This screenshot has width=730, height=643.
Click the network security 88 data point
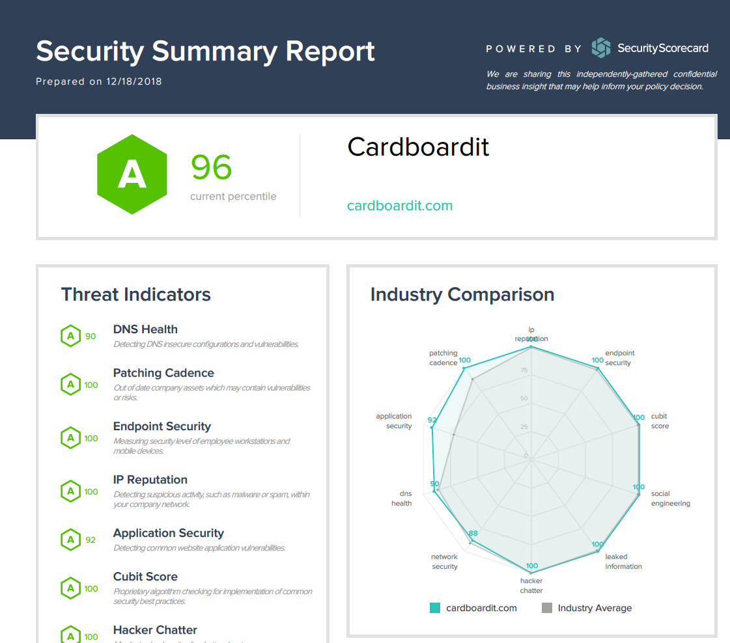click(x=471, y=541)
